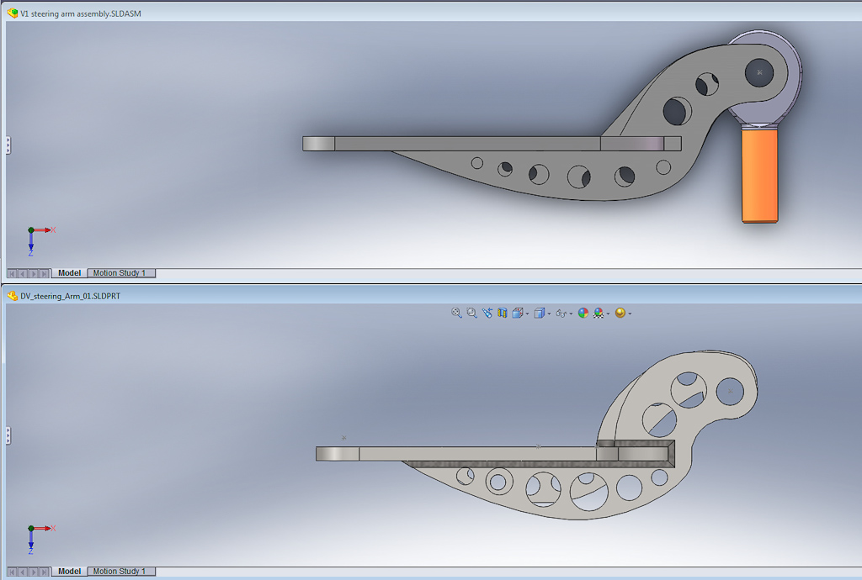
Task: Click the Previous View icon
Action: click(487, 313)
